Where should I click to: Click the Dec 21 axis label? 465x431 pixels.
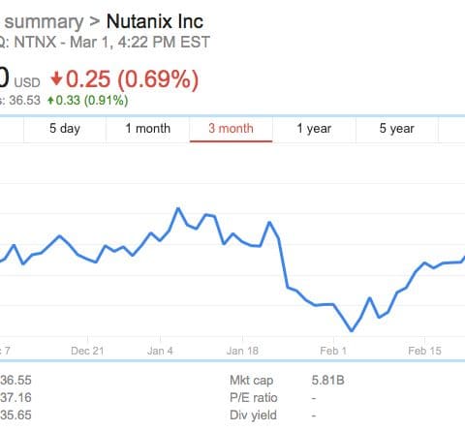pos(87,351)
